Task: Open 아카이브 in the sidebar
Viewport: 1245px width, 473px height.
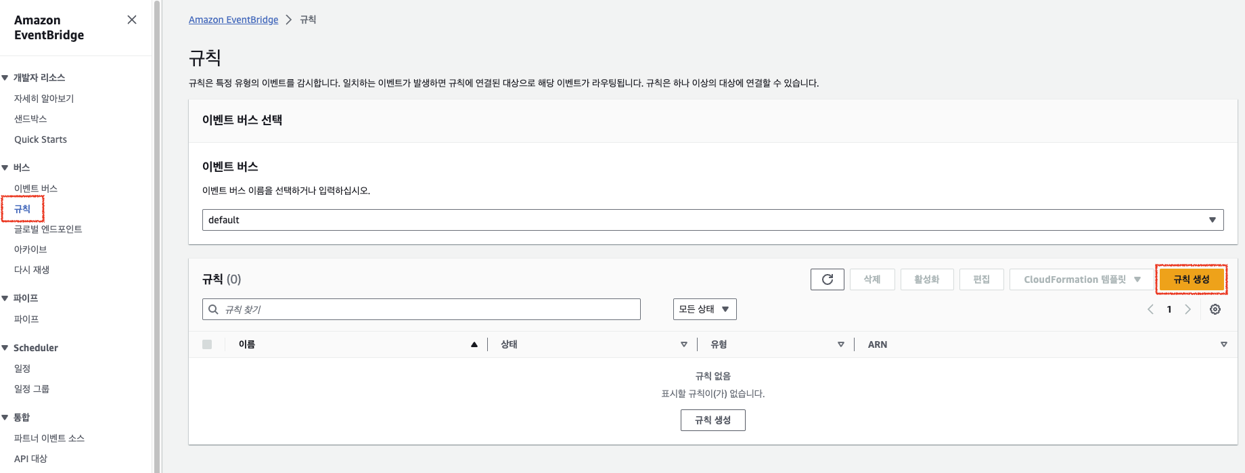Action: click(x=30, y=250)
